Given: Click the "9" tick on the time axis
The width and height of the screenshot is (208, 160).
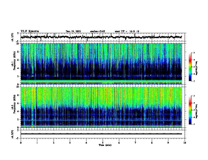Looking at the screenshot, I should [168, 143].
